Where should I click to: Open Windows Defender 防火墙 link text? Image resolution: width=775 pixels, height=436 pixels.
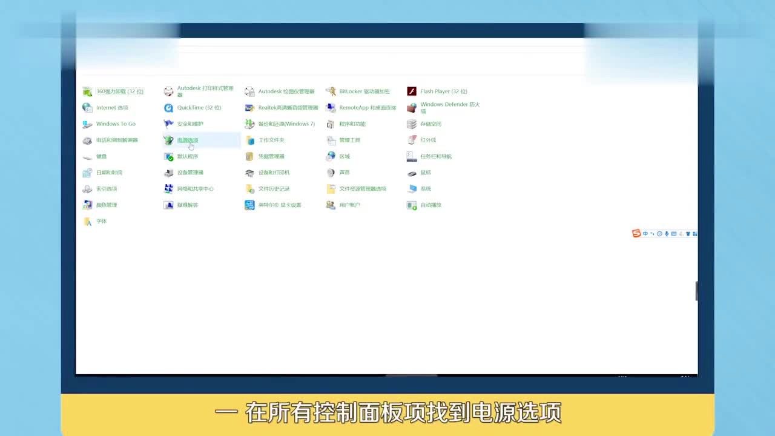[x=450, y=108]
